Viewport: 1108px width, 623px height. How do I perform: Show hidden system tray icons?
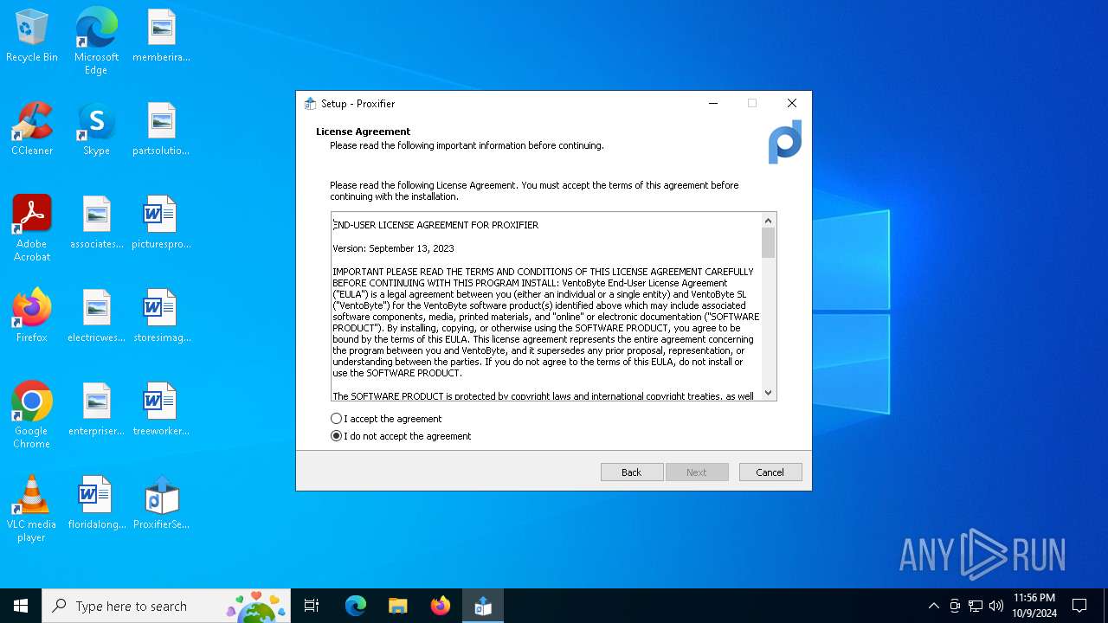point(933,606)
